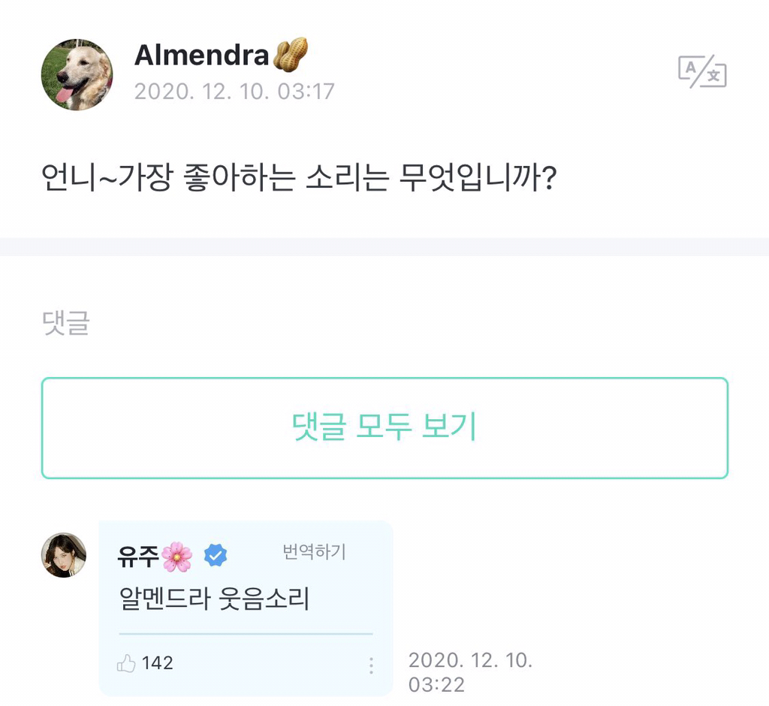The image size is (769, 706).
Task: Open the post translate A/文 icon
Action: click(x=701, y=73)
